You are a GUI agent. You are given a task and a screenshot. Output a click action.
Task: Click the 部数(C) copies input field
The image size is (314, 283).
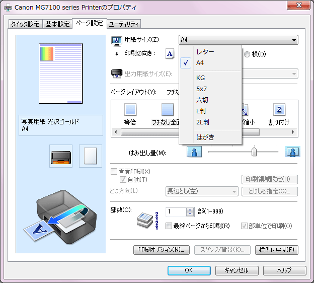(x=176, y=212)
